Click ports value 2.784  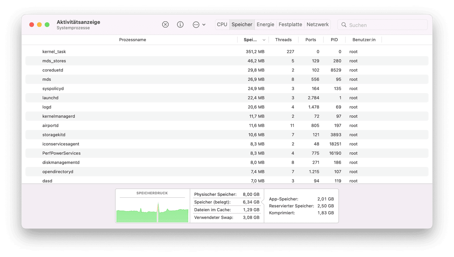pyautogui.click(x=314, y=98)
